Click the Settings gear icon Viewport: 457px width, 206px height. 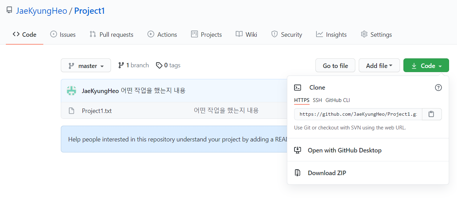[x=364, y=34]
